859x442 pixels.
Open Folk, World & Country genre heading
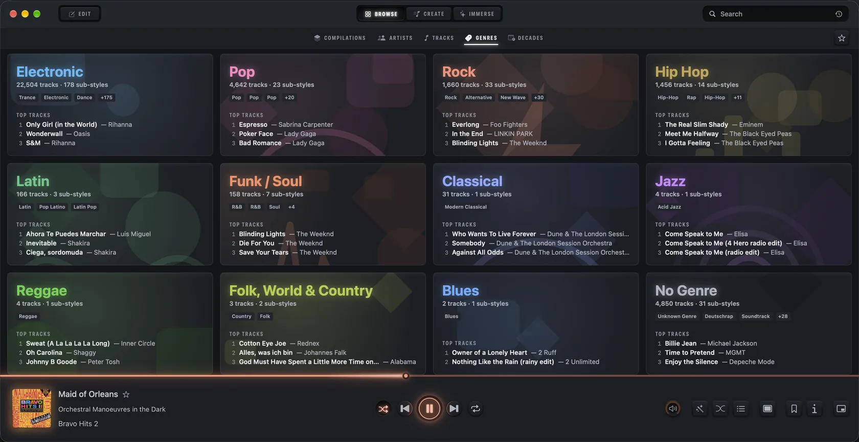[301, 291]
